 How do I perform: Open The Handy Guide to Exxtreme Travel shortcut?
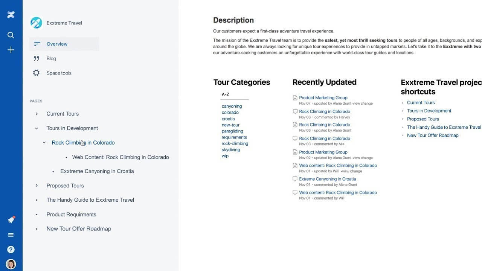(444, 127)
